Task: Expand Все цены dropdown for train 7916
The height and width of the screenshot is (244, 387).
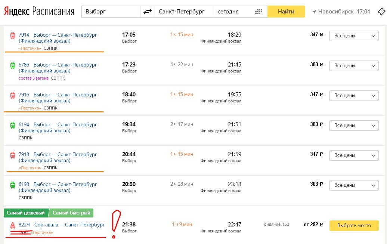Action: (x=354, y=96)
